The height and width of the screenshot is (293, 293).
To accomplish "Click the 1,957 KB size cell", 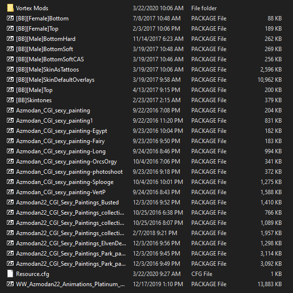I will coord(271,233).
